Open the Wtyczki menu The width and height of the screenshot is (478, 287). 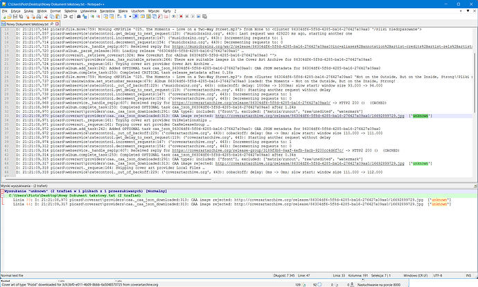(154, 11)
